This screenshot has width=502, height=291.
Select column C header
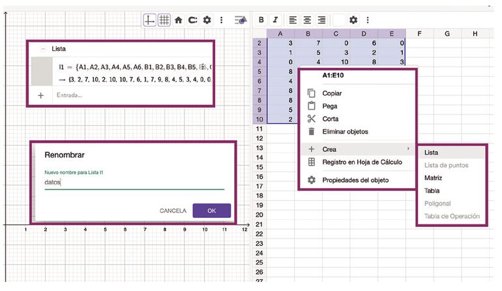pos(336,34)
